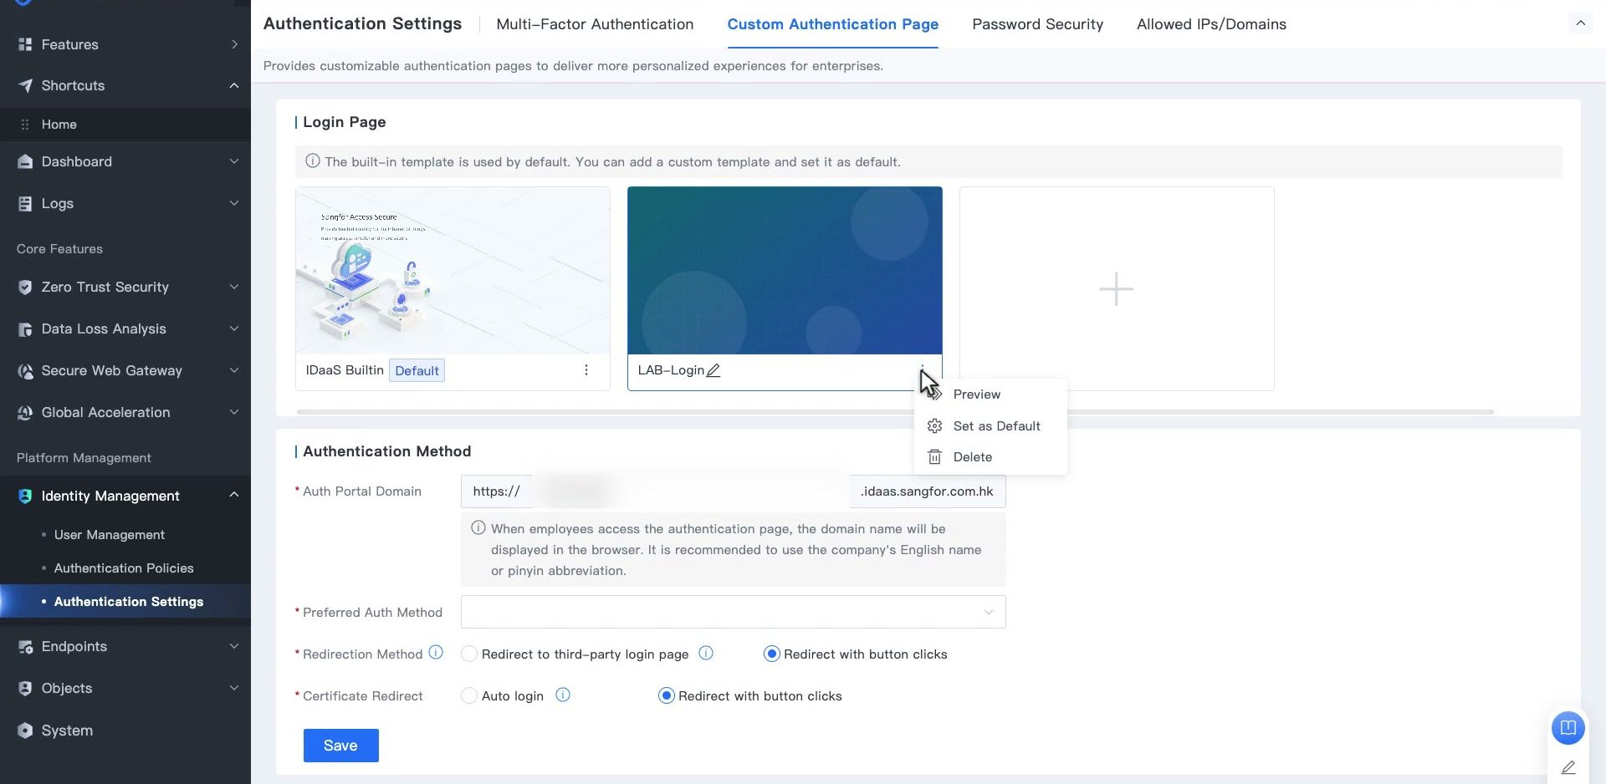Open the three-dot menu on IDaaS Builtin card
This screenshot has width=1606, height=784.
pyautogui.click(x=586, y=370)
